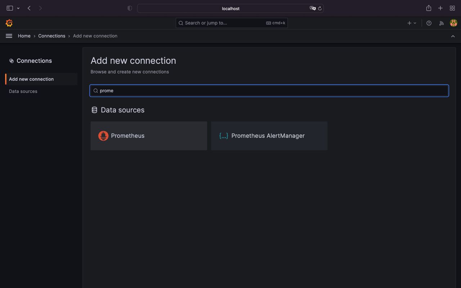
Task: Click the Grafana logo icon
Action: (x=9, y=23)
